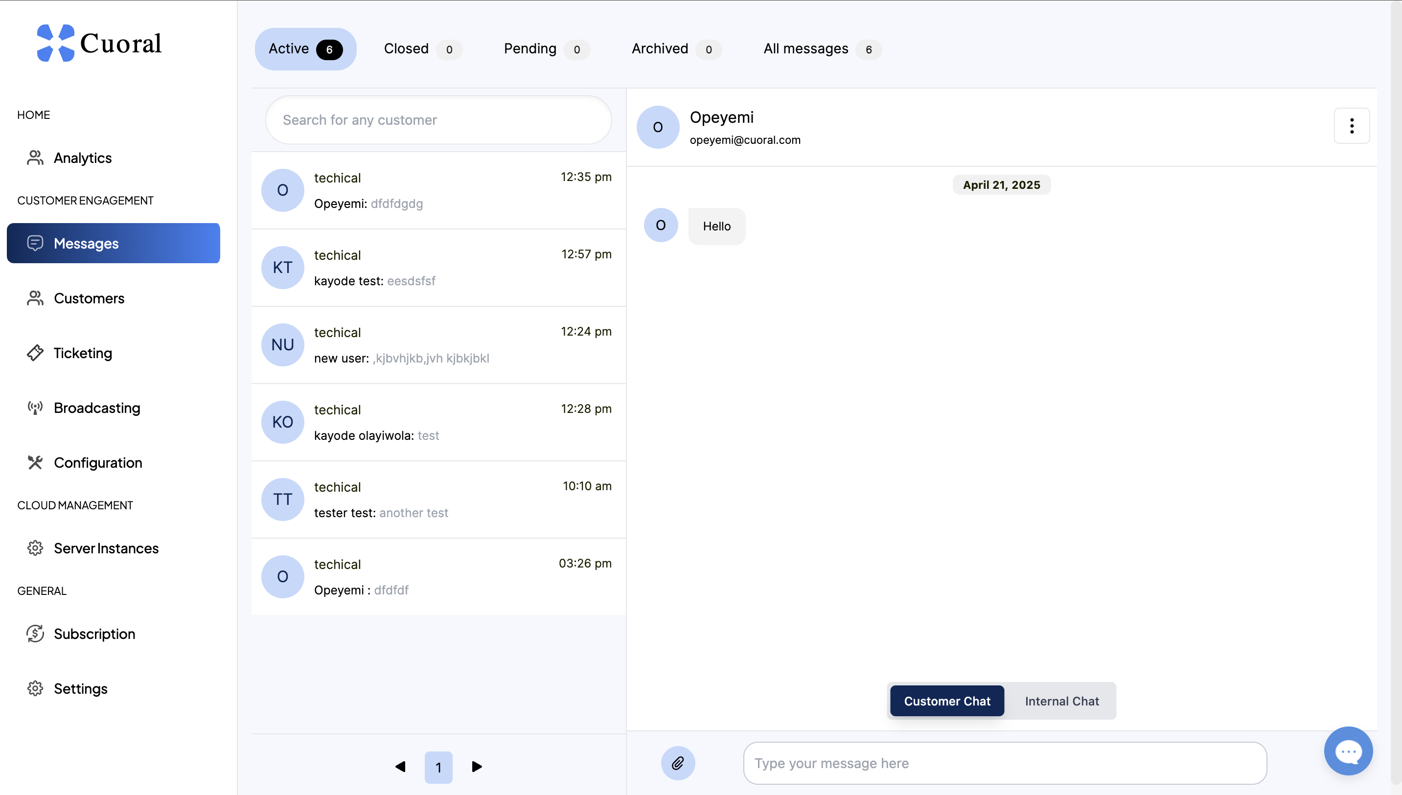Open Ticketing from the sidebar

click(82, 353)
